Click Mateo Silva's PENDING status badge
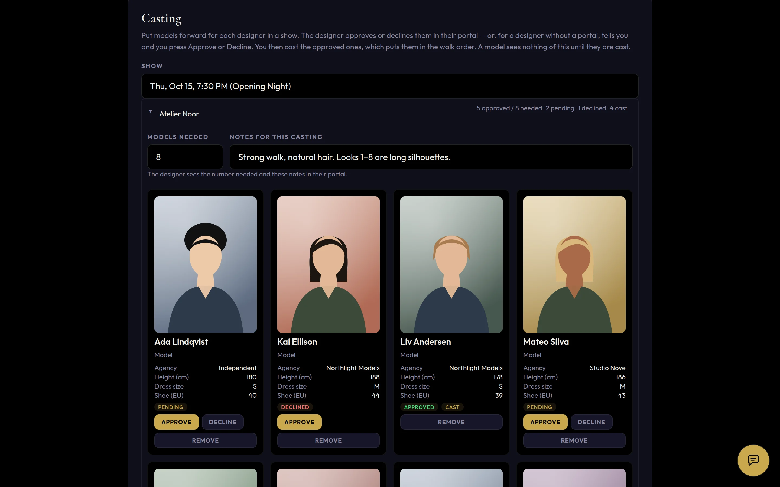 (539, 407)
